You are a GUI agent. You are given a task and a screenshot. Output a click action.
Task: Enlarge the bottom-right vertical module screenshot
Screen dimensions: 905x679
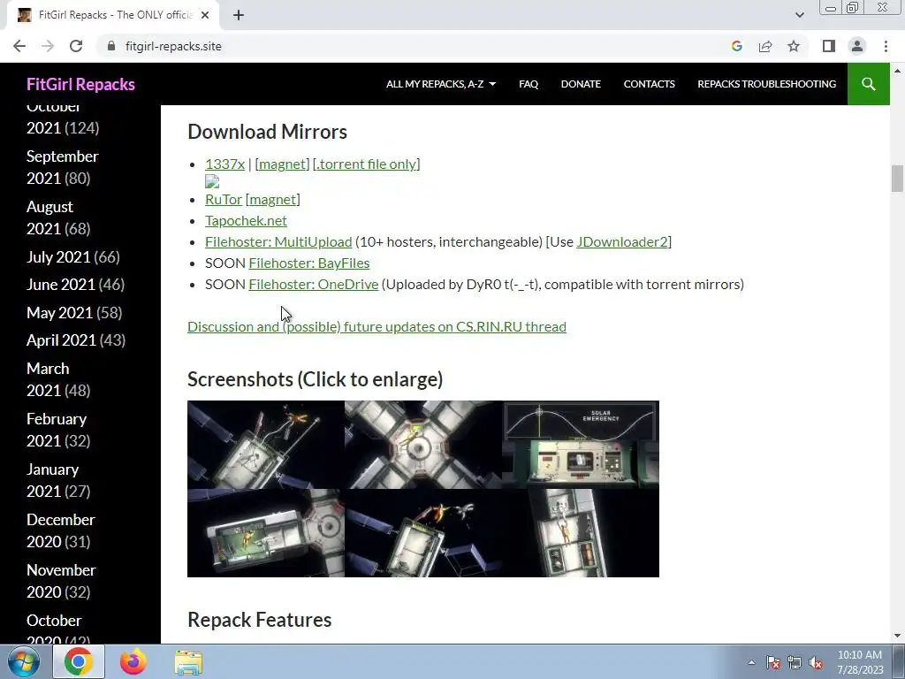[x=581, y=533]
